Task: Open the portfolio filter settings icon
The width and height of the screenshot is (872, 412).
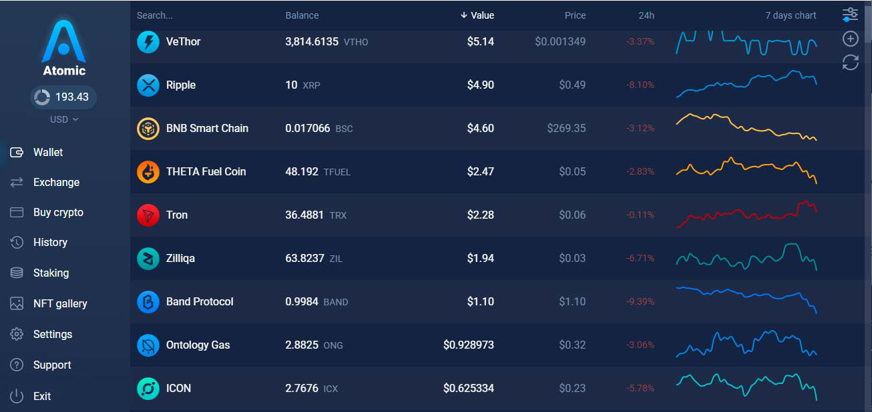Action: 849,13
